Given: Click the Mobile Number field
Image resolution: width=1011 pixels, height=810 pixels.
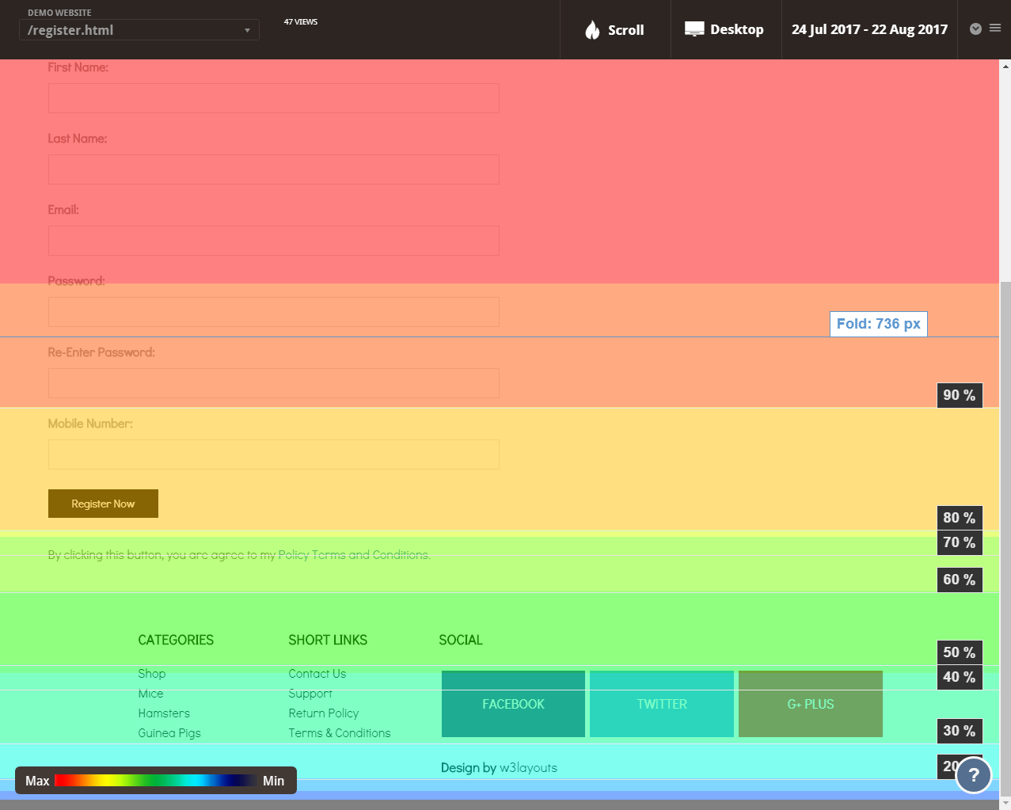Looking at the screenshot, I should click(x=274, y=454).
